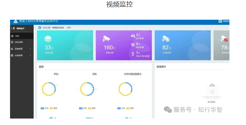The width and height of the screenshot is (246, 125).
Task: Click the 82个 online device count
Action: tap(167, 47)
